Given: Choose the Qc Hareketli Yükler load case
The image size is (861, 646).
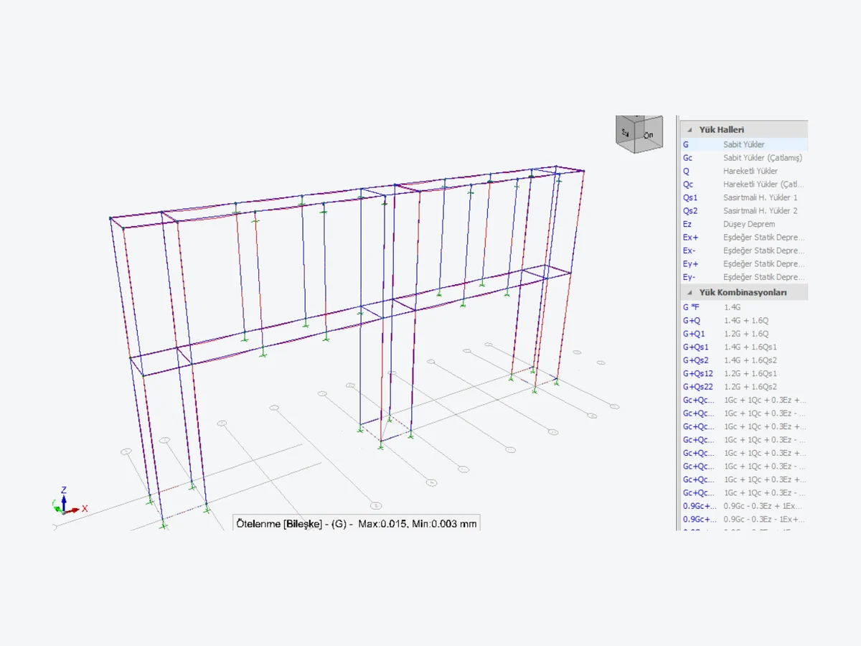Looking at the screenshot, I should (x=744, y=184).
